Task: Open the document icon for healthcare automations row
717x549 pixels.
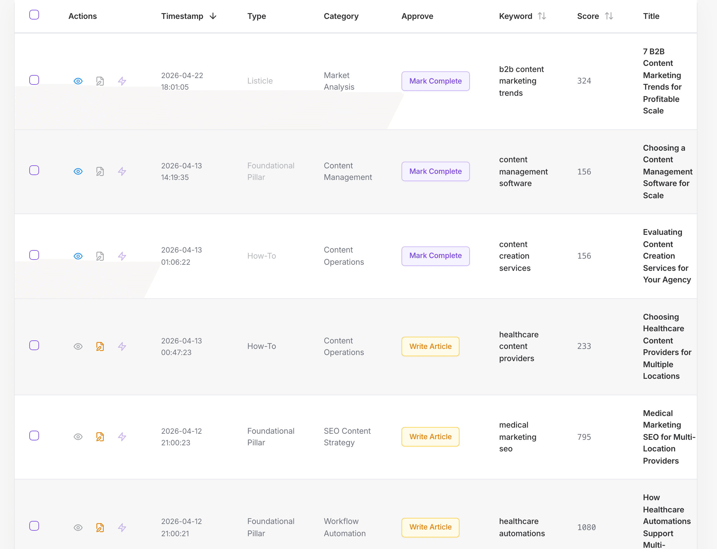Action: (x=100, y=527)
